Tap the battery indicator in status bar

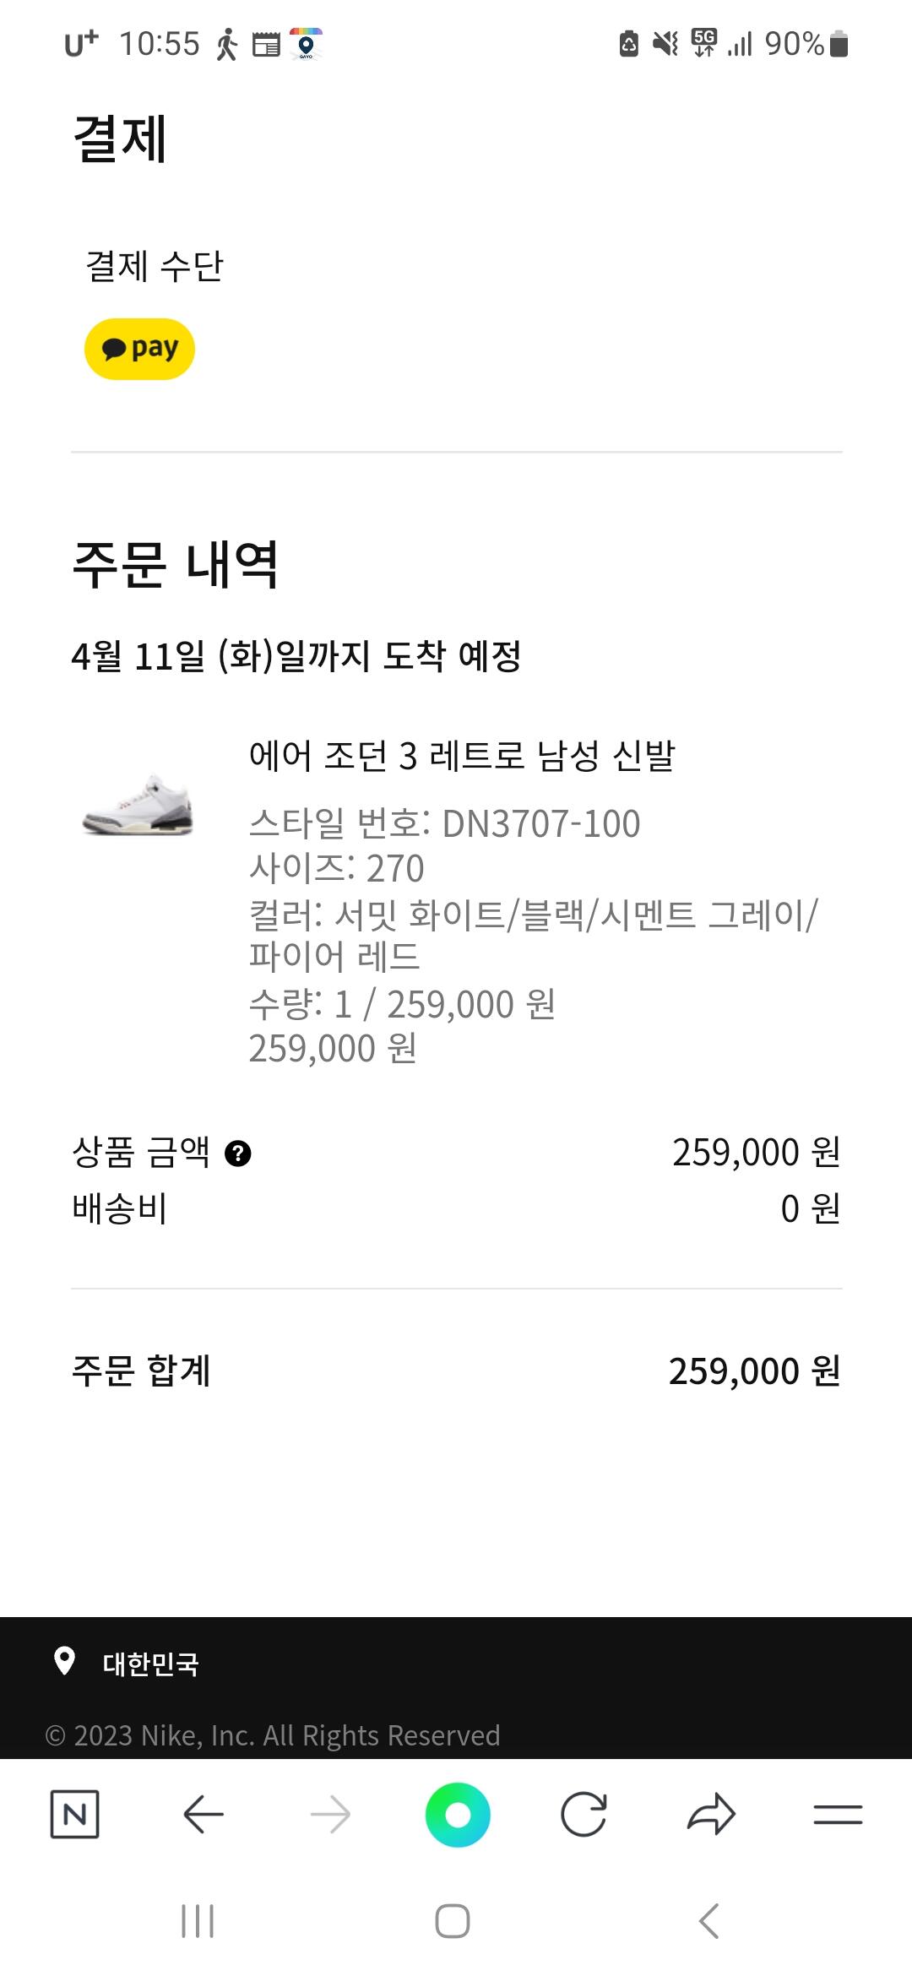[839, 44]
